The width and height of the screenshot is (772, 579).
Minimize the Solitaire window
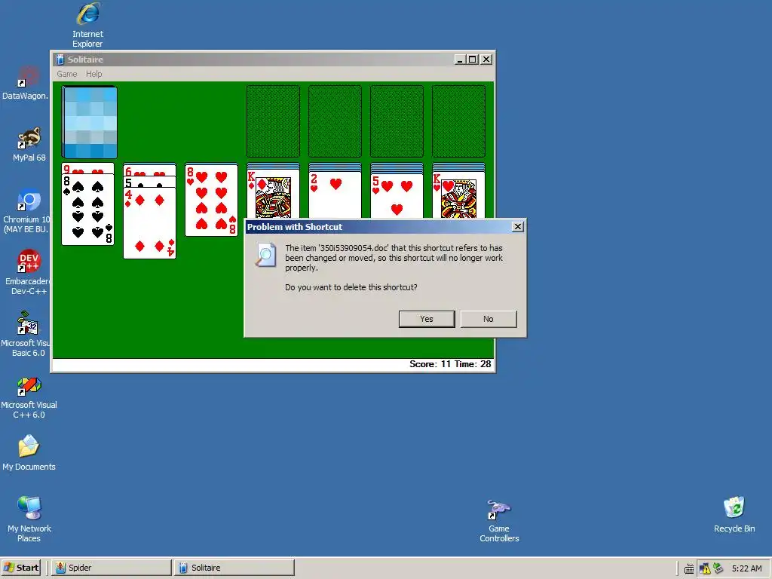pos(460,60)
